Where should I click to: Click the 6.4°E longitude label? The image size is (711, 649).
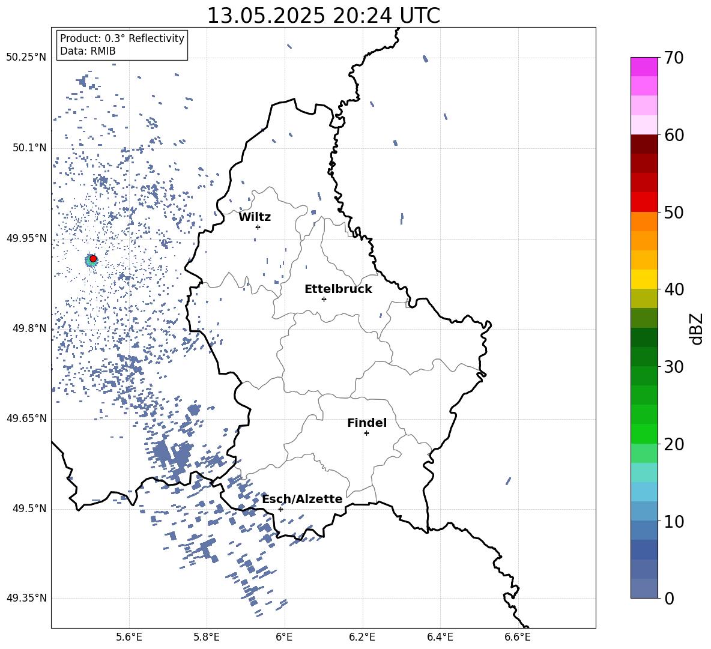click(x=440, y=637)
